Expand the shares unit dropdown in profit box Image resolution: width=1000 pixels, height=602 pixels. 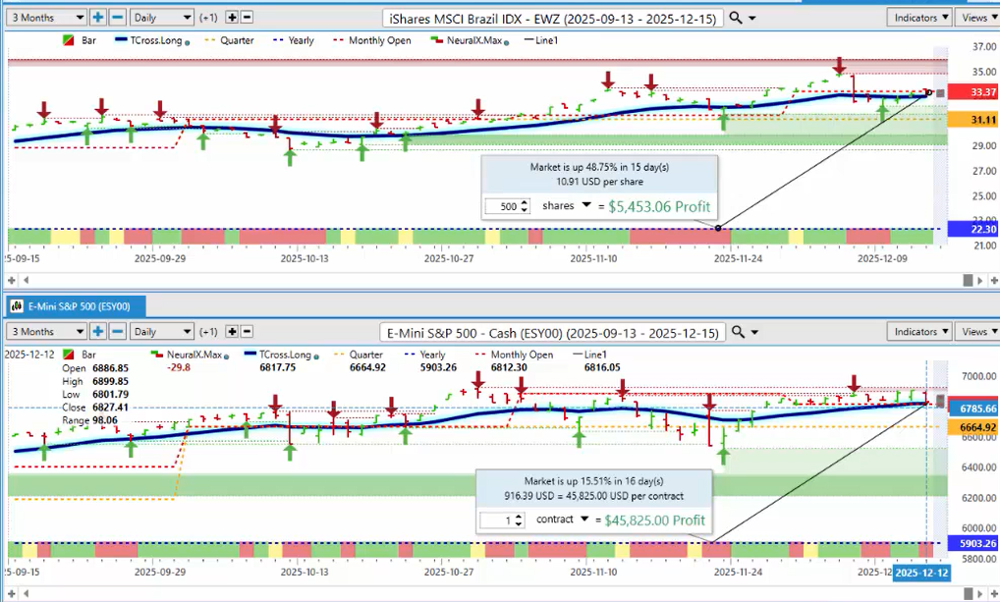[x=586, y=205]
